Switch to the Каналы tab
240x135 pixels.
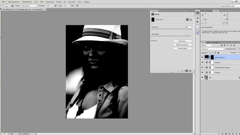(208, 42)
